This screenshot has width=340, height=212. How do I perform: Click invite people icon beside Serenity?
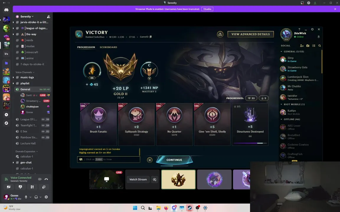pyautogui.click(x=49, y=17)
